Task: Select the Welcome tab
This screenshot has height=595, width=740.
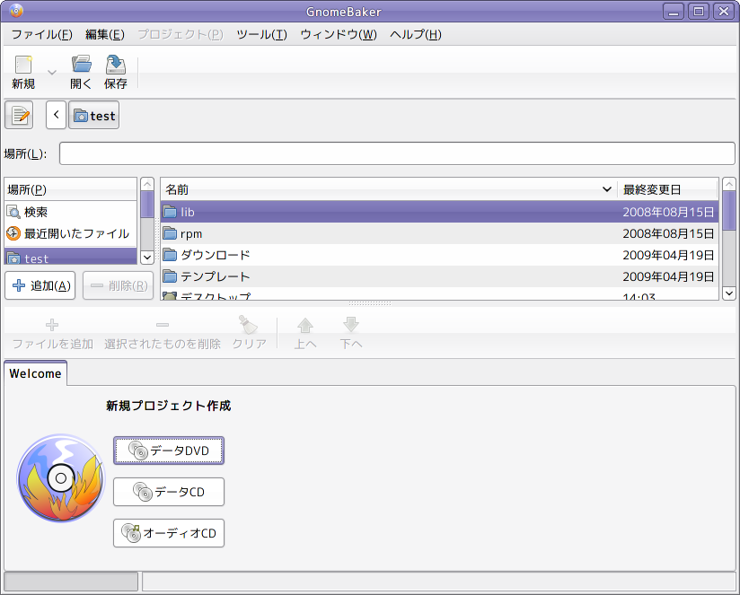Action: coord(35,373)
